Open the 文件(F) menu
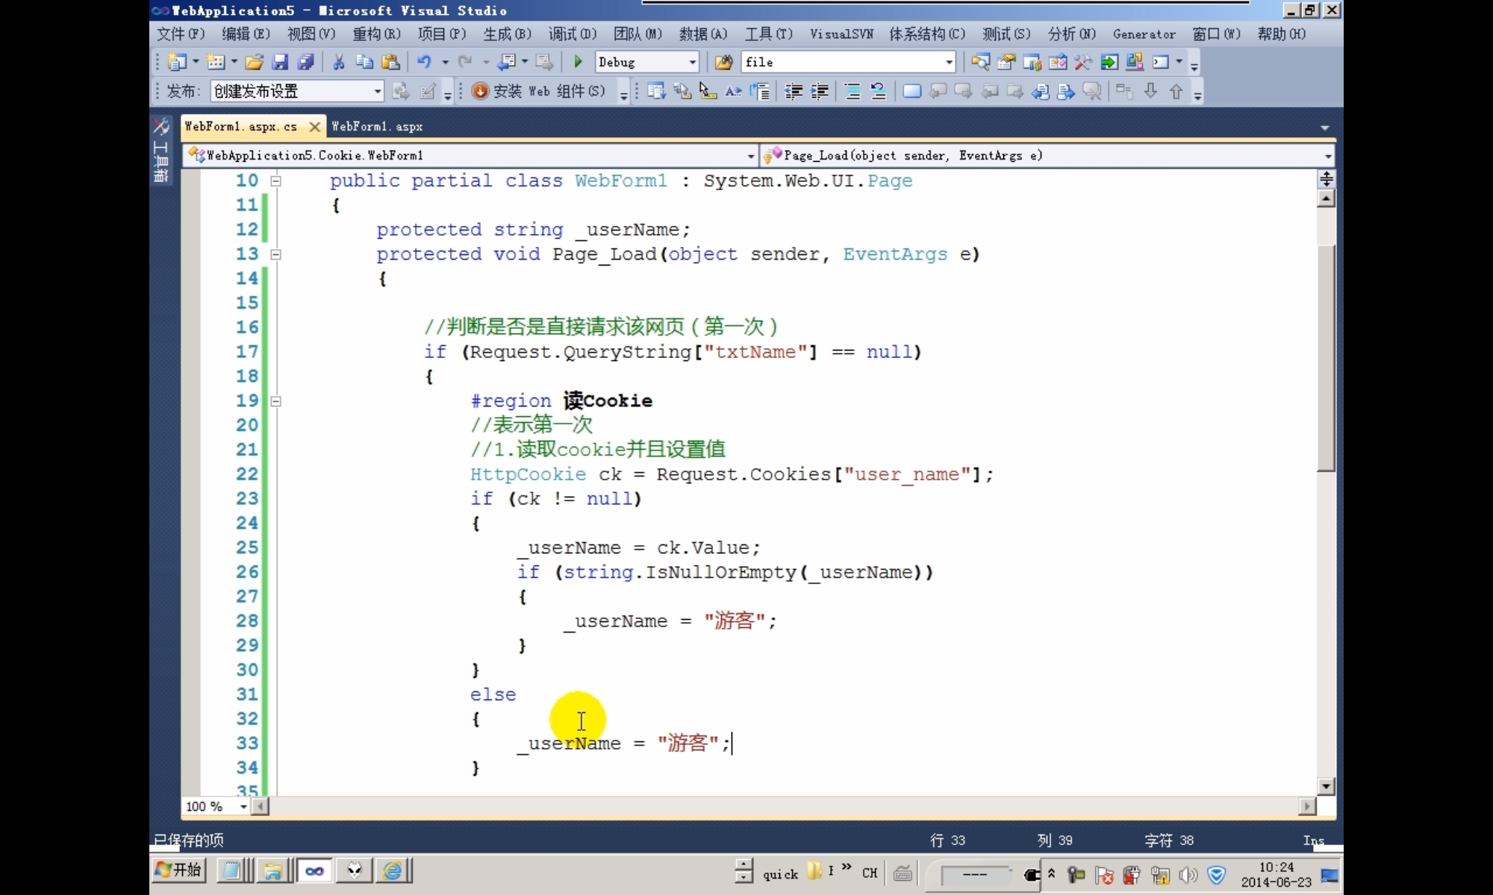The height and width of the screenshot is (895, 1493). [181, 34]
